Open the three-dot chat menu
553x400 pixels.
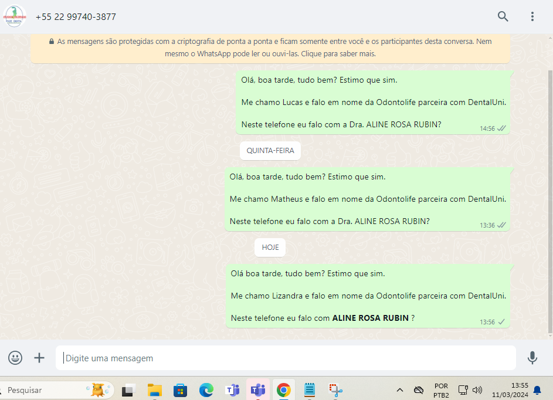point(532,16)
